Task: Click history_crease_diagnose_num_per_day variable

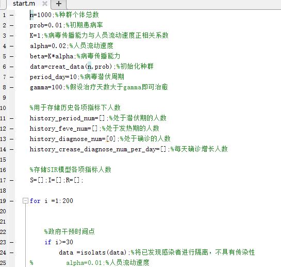Action: coord(93,149)
